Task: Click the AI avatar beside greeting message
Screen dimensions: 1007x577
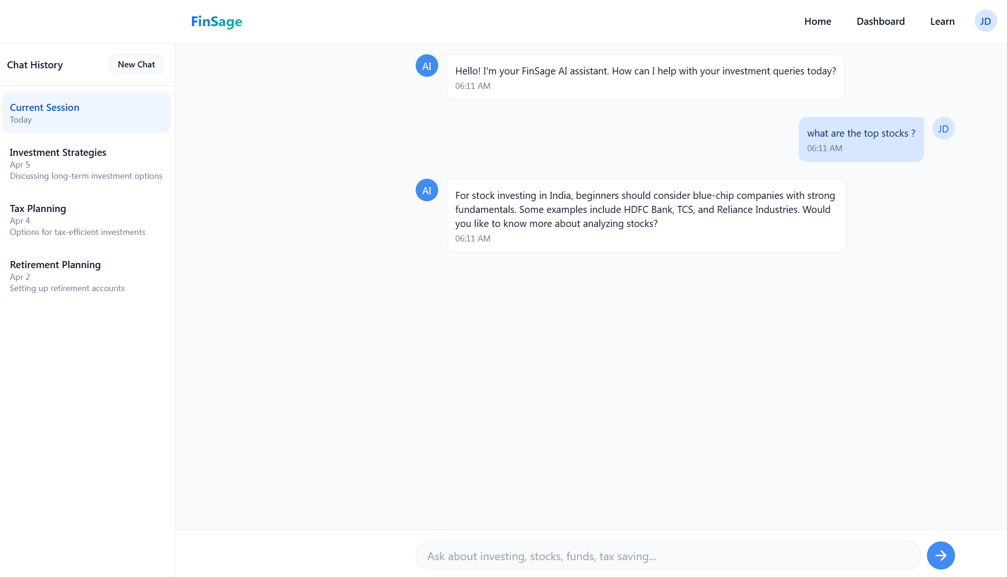Action: coord(426,66)
